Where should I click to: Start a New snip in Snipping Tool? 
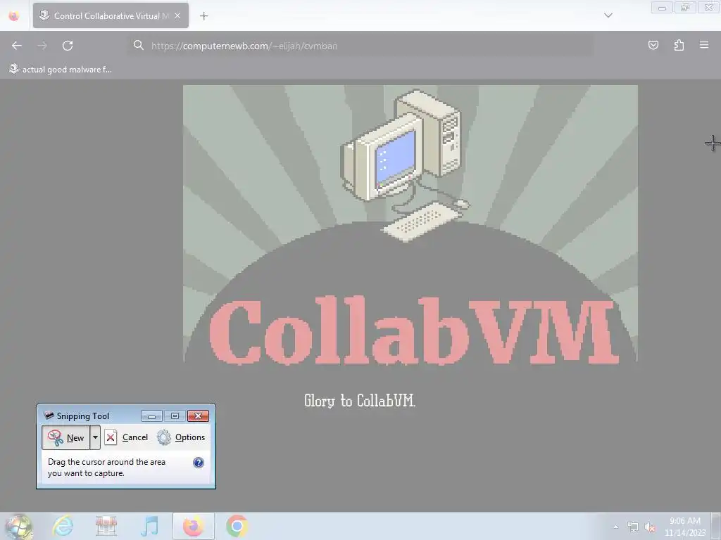(65, 437)
